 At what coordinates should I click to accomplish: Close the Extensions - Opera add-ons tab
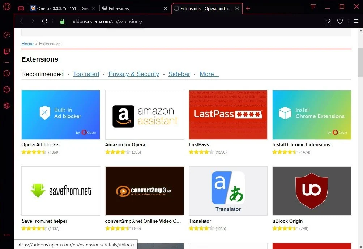click(237, 9)
